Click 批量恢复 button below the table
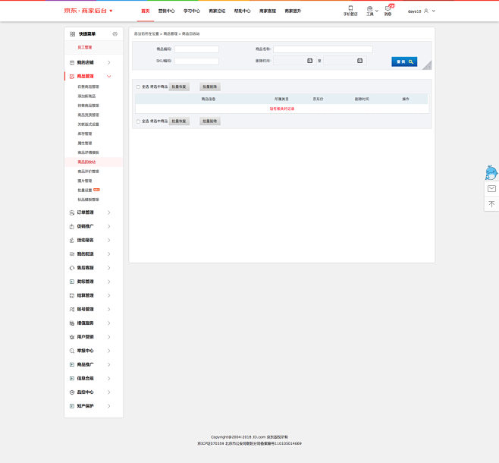The width and height of the screenshot is (499, 463). (x=179, y=121)
